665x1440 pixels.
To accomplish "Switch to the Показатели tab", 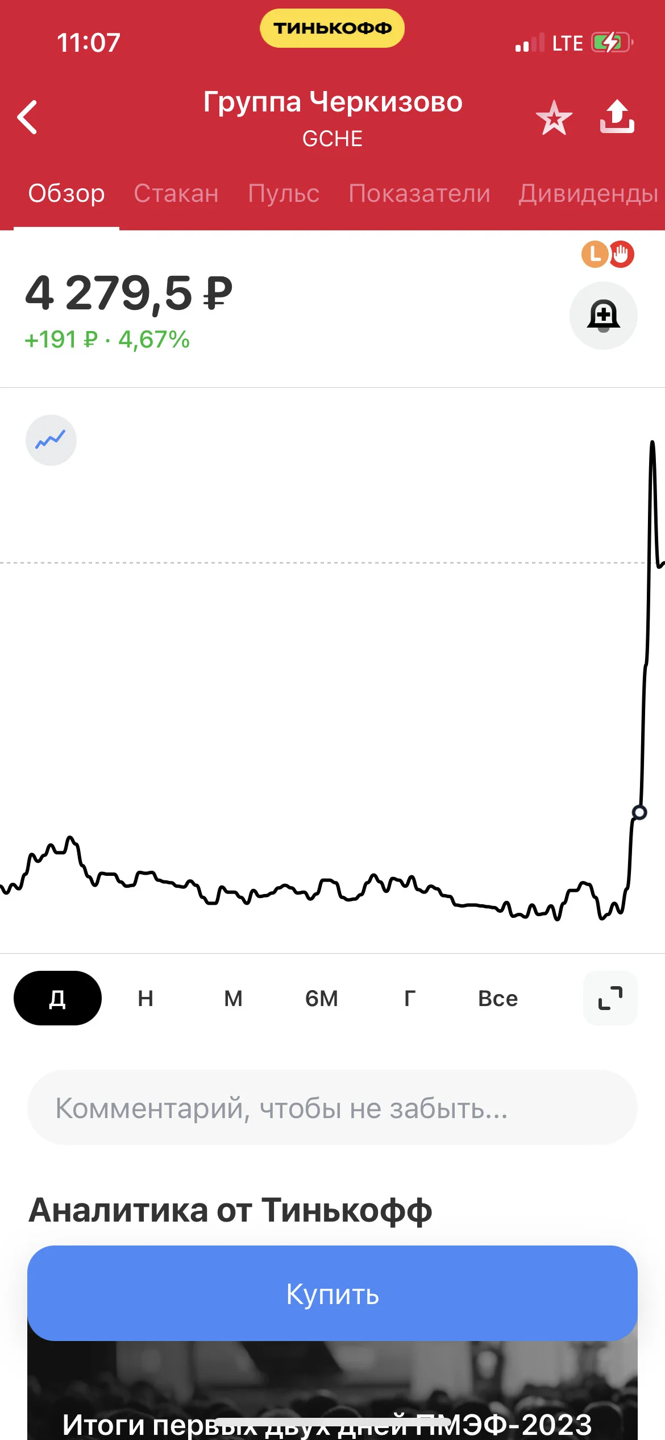I will [x=419, y=194].
